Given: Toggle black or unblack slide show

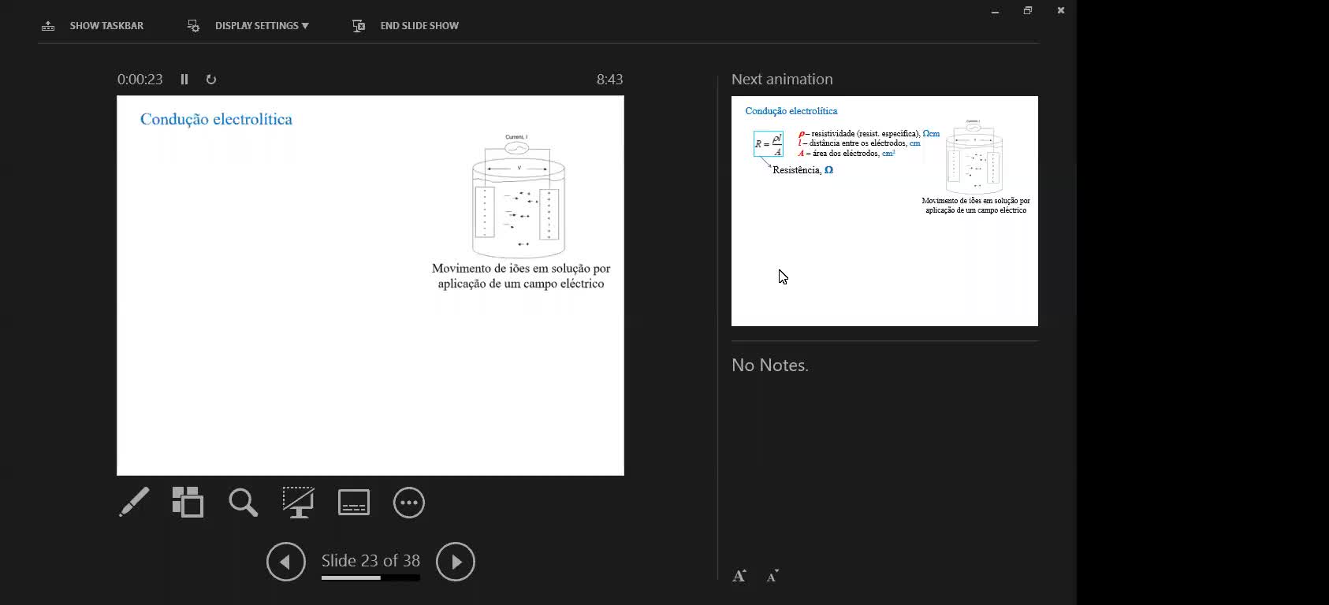Looking at the screenshot, I should 298,503.
